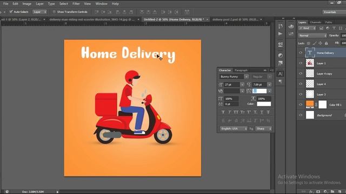Open the Filter menu

[x=76, y=4]
